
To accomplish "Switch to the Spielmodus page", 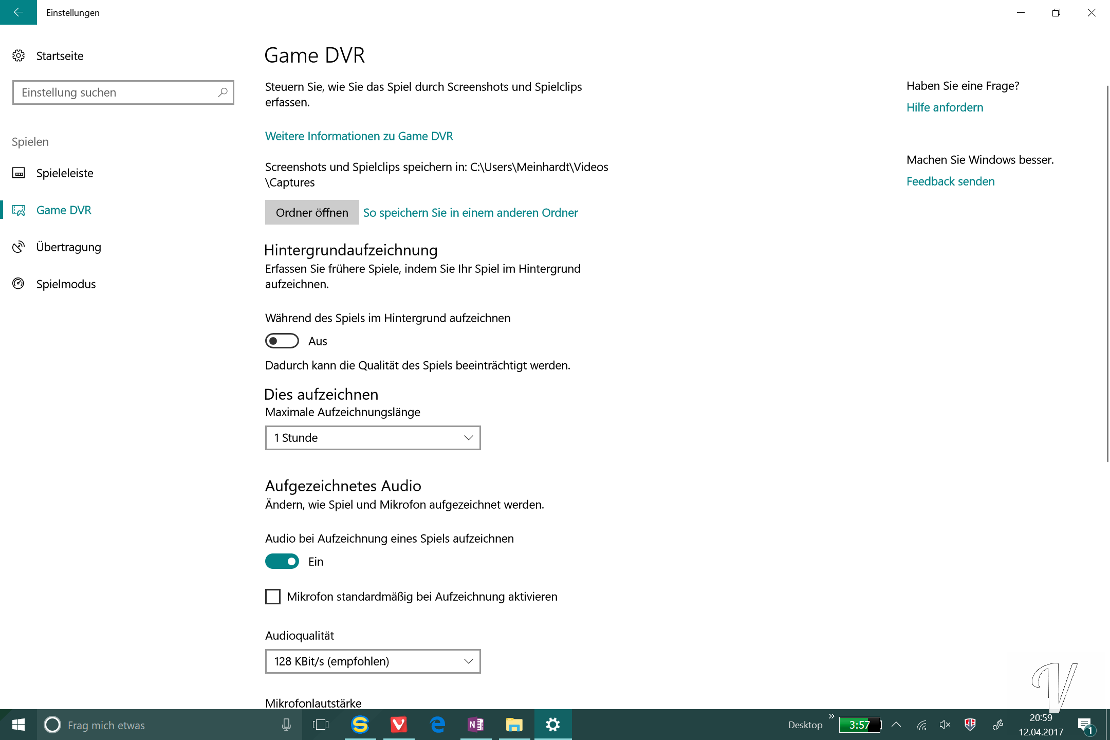I will pos(66,284).
